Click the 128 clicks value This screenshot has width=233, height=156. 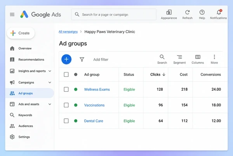click(x=160, y=89)
